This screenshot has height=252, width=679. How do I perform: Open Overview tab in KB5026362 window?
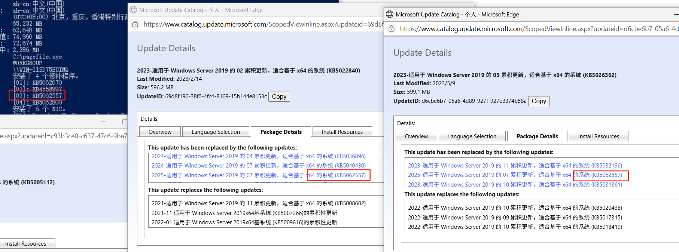416,136
